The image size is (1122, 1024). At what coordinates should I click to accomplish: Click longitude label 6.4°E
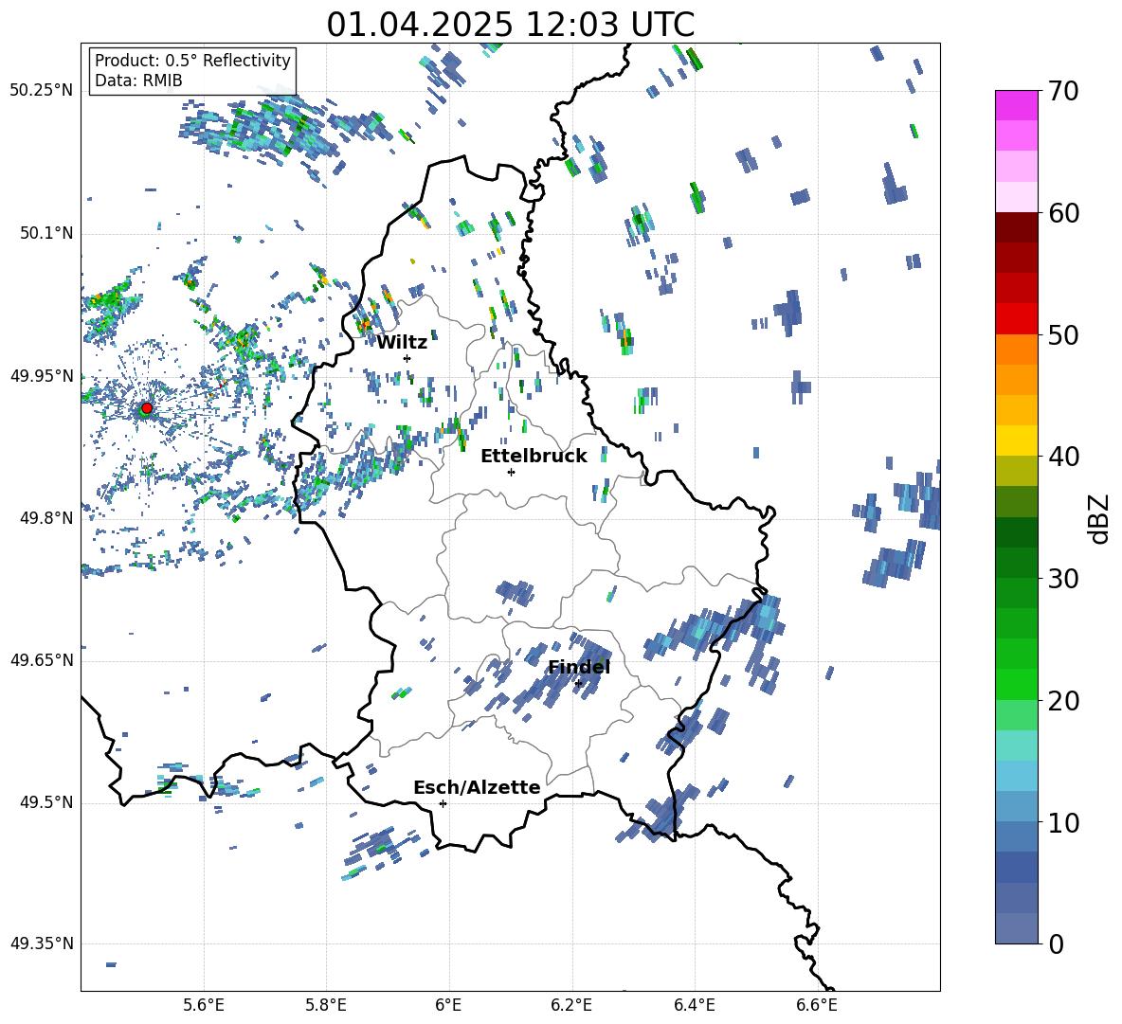694,1006
